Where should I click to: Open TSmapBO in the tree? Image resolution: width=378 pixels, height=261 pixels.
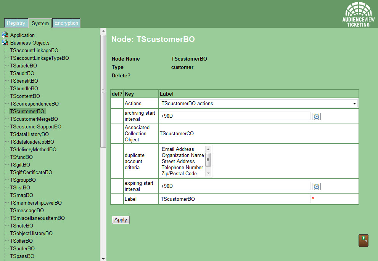click(x=22, y=195)
